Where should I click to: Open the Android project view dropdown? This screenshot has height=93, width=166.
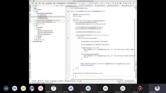point(35,6)
